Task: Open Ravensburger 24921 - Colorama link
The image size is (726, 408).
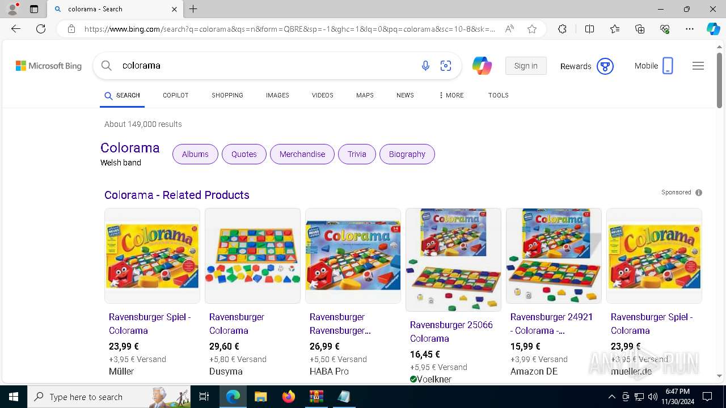Action: tap(551, 324)
